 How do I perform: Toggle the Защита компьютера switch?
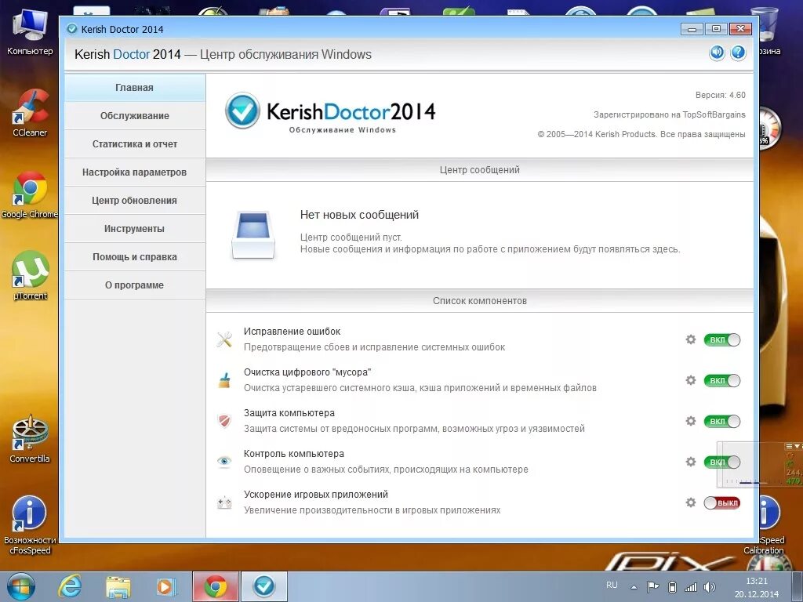click(x=722, y=421)
